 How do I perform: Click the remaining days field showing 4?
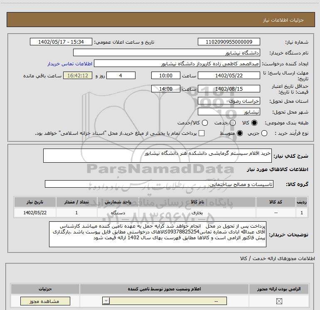coord(121,75)
